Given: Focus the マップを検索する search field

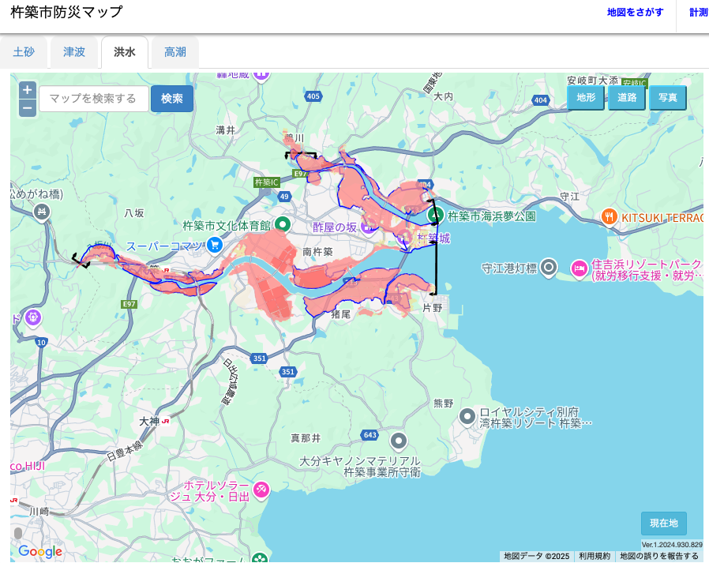Looking at the screenshot, I should point(93,99).
